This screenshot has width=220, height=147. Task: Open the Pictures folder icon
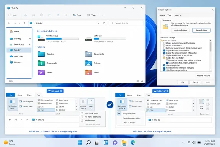[89, 63]
